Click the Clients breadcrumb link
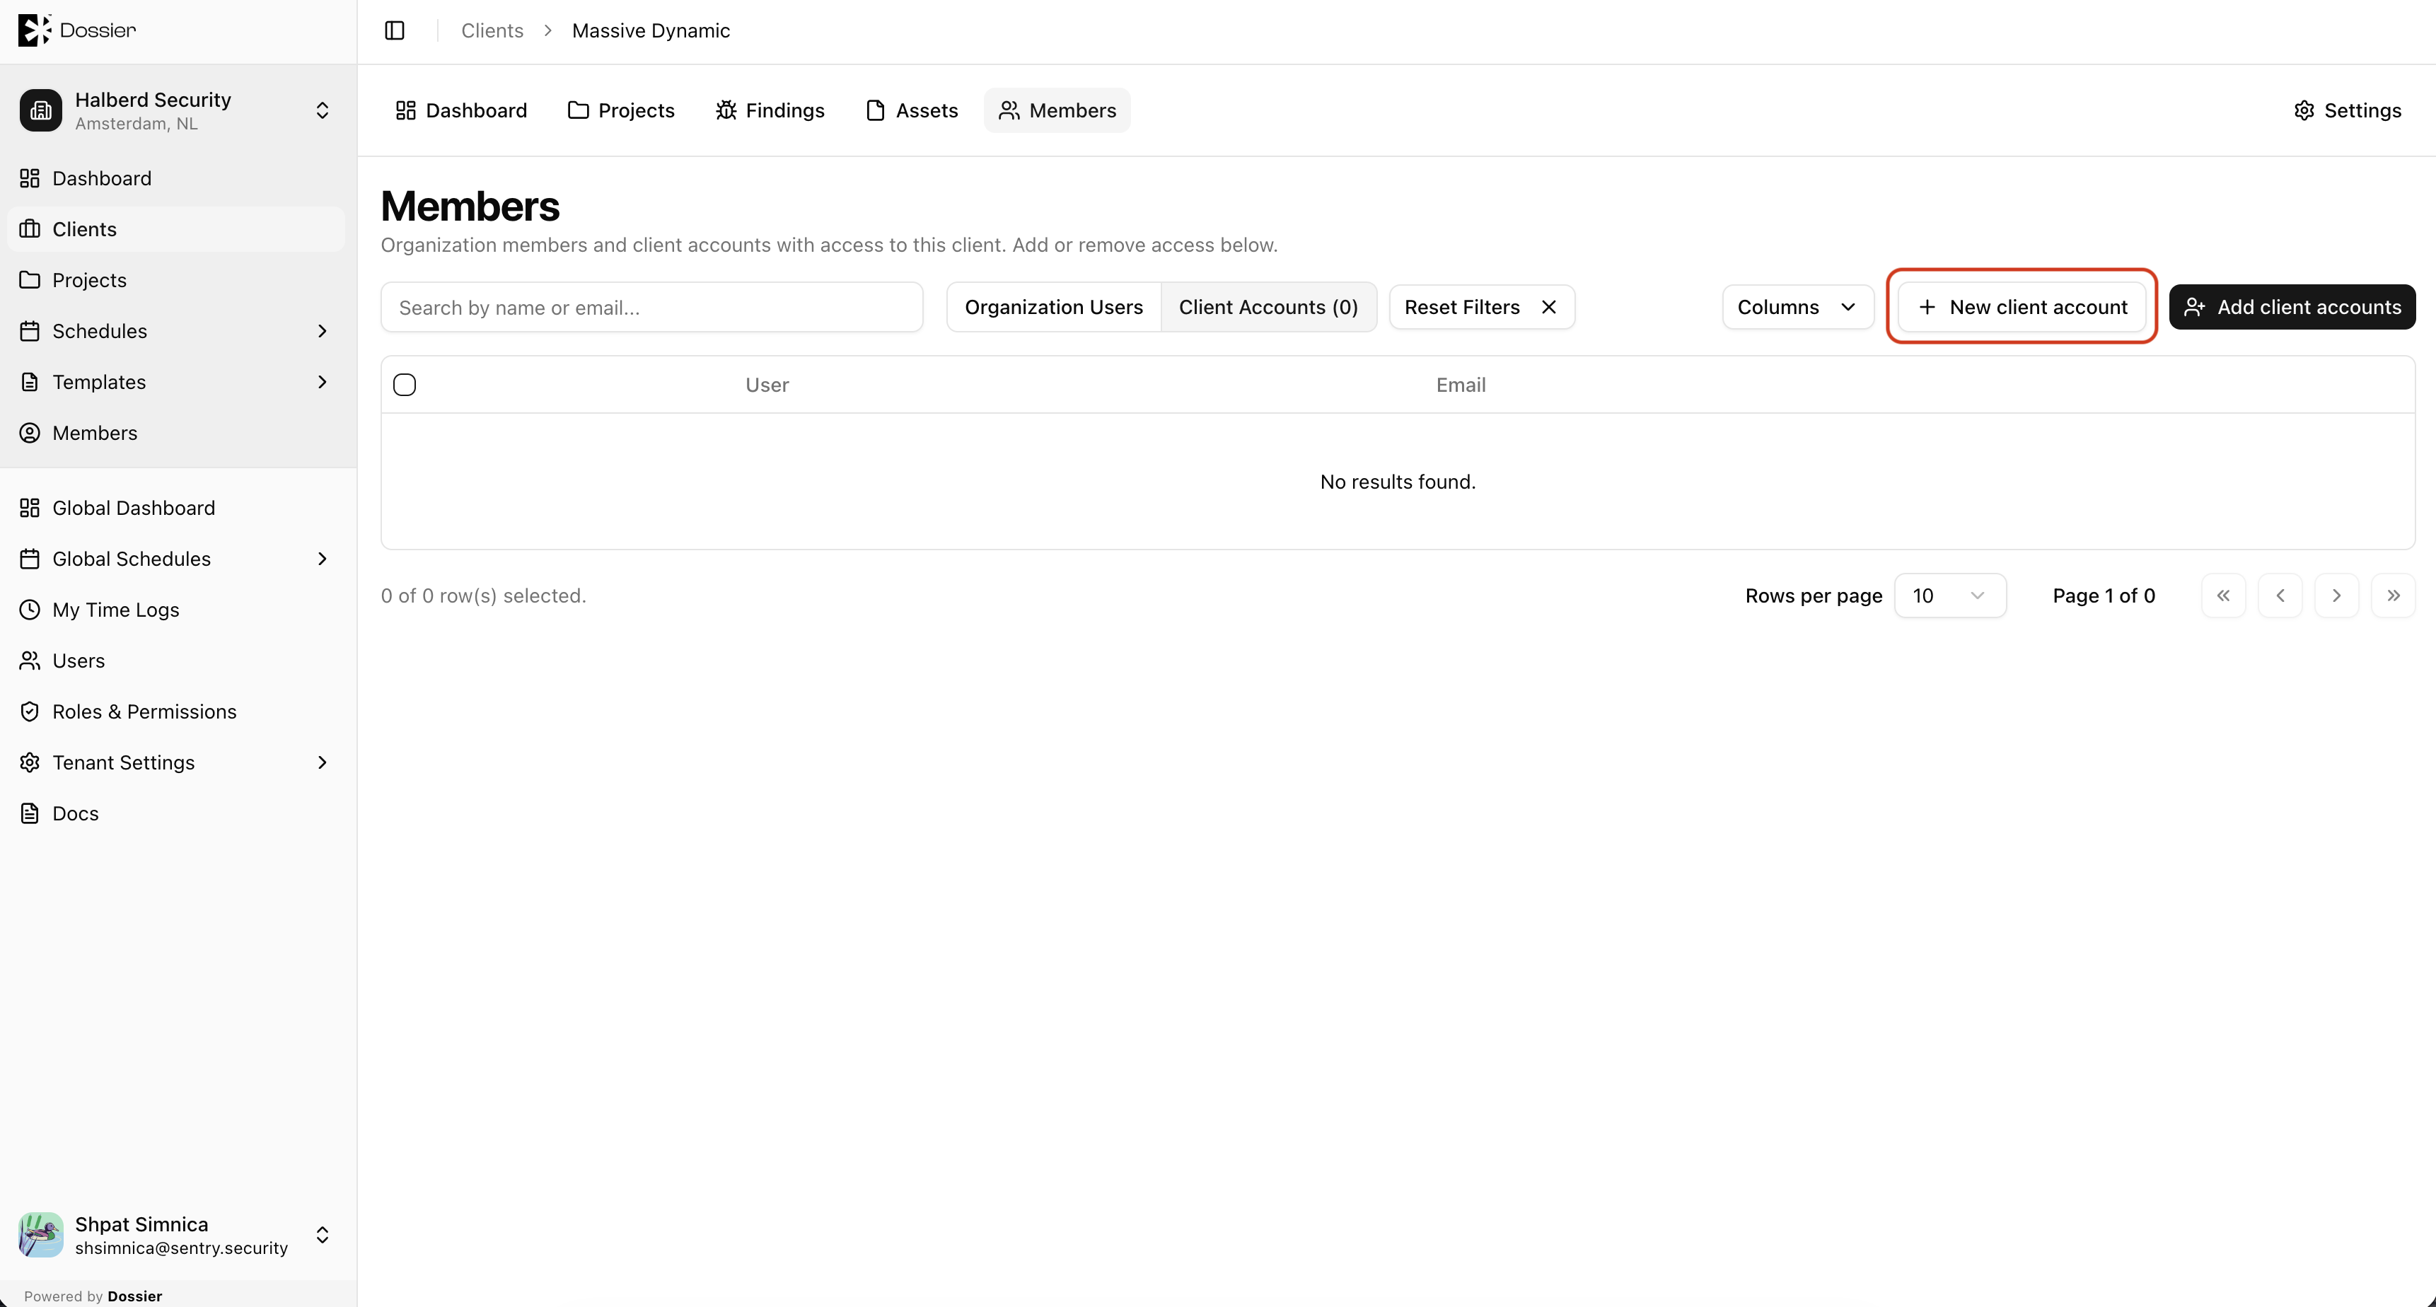This screenshot has width=2436, height=1307. pyautogui.click(x=492, y=30)
